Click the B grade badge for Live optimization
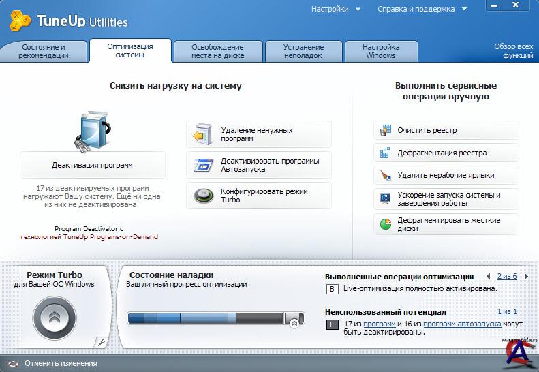 332,289
